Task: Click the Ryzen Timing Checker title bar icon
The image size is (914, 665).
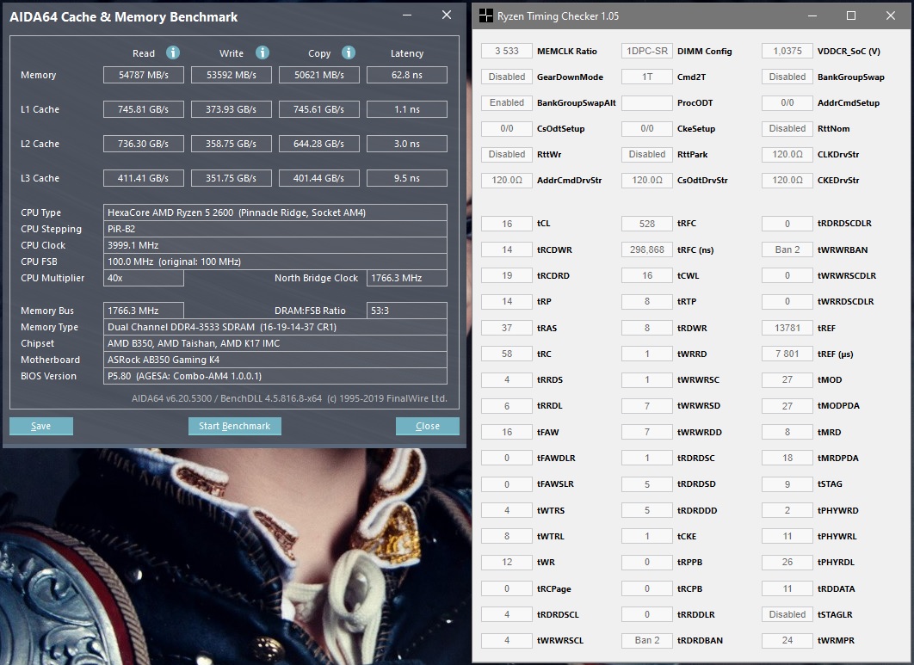Action: (485, 15)
